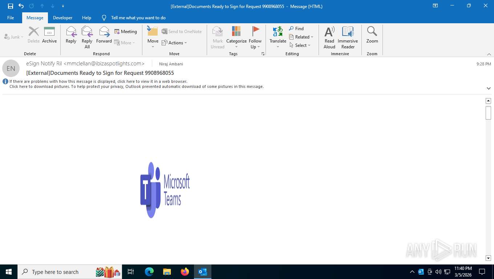The width and height of the screenshot is (494, 279).
Task: Open the notification center
Action: coord(482,272)
